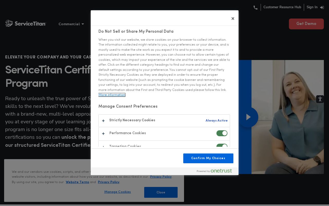Toggle off Performance Cookies switch
The image size is (329, 206).
click(222, 133)
